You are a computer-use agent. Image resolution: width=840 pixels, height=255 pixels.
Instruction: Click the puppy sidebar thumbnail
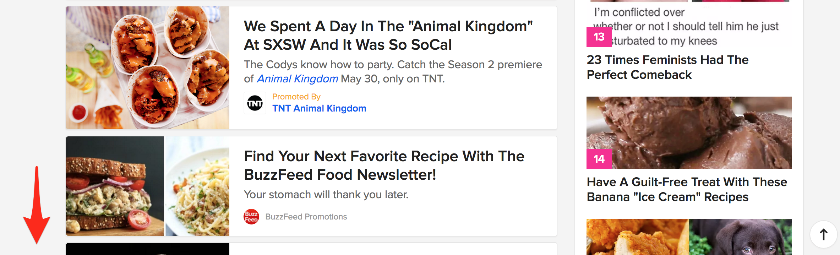tap(740, 237)
